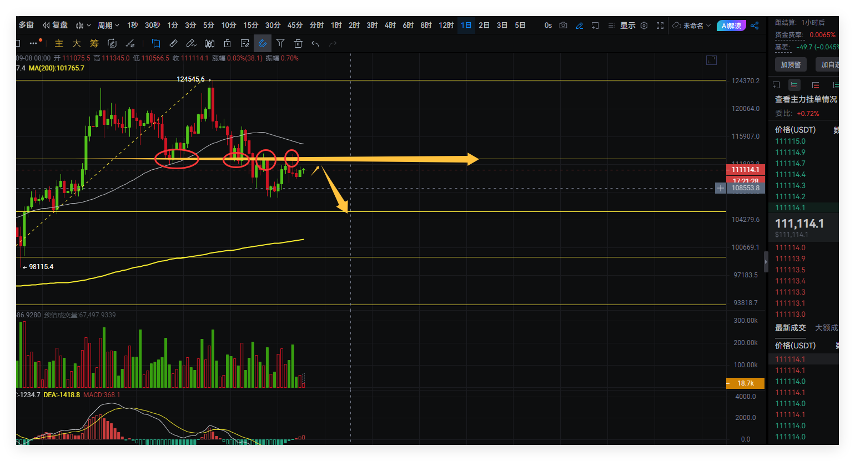This screenshot has width=855, height=461.
Task: Switch to the 分时 intraday view
Action: 316,26
